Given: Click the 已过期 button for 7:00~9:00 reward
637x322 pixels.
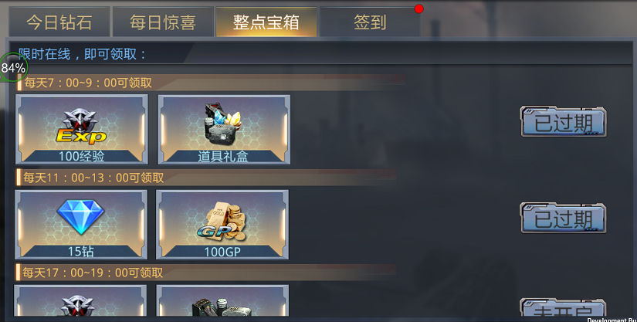Looking at the screenshot, I should [564, 122].
